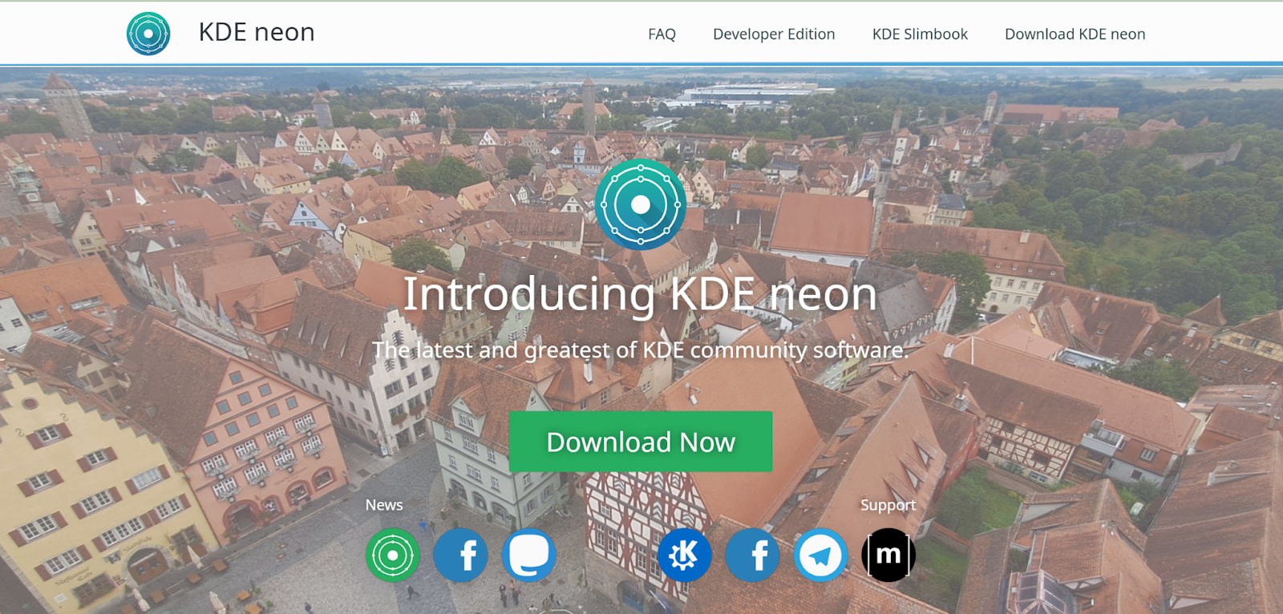The height and width of the screenshot is (614, 1283).
Task: Click the green Download Now button
Action: click(x=641, y=442)
